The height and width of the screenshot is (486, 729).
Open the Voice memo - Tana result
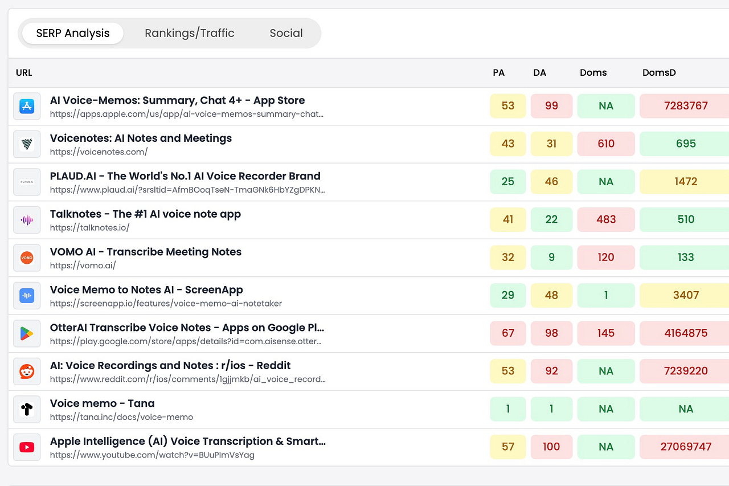pyautogui.click(x=103, y=403)
